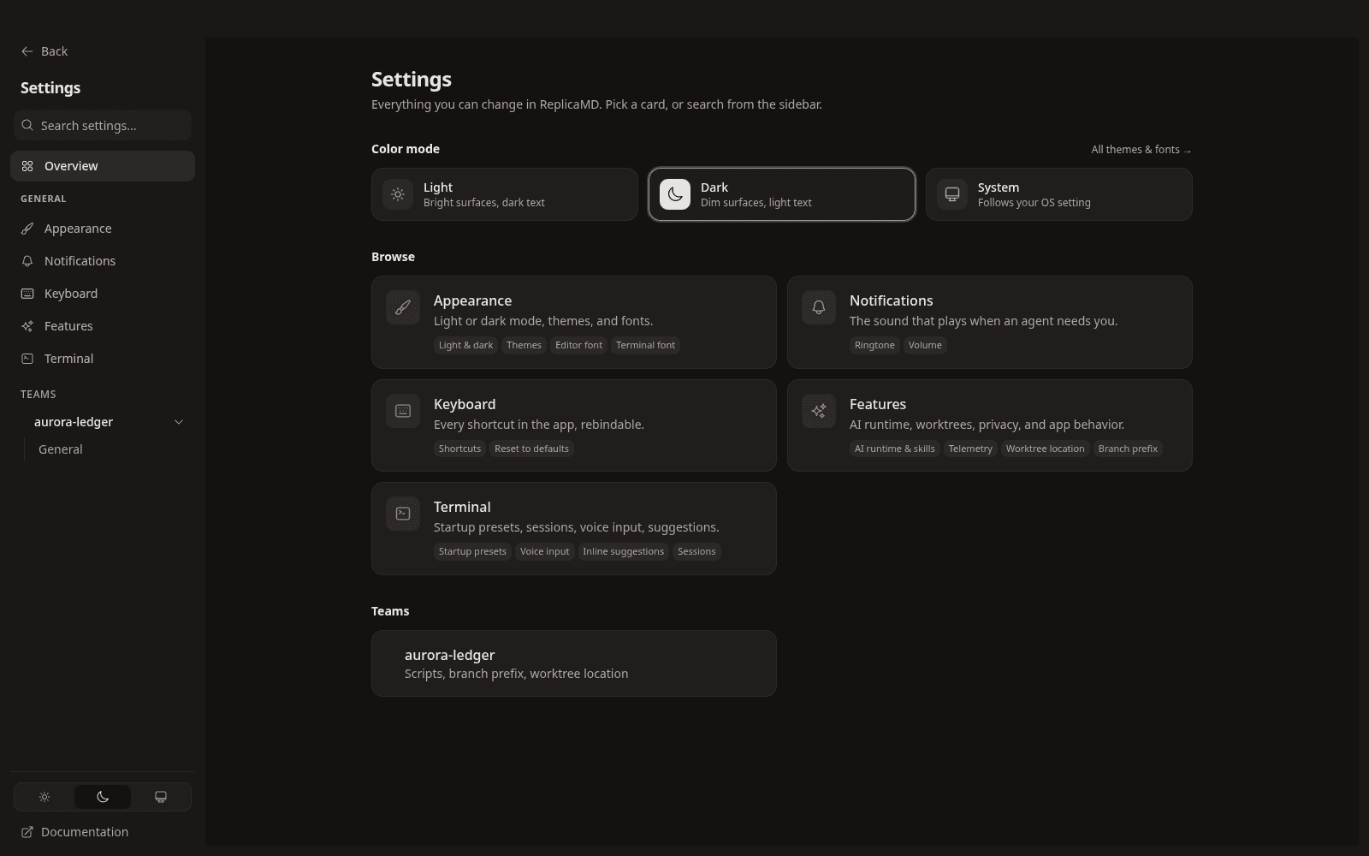Image resolution: width=1369 pixels, height=856 pixels.
Task: Click the keyboard icon on Keyboard card
Action: click(x=403, y=411)
